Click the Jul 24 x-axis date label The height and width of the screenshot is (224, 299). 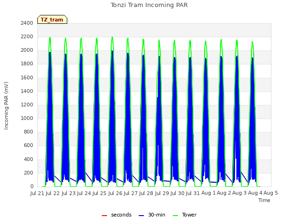click(84, 193)
